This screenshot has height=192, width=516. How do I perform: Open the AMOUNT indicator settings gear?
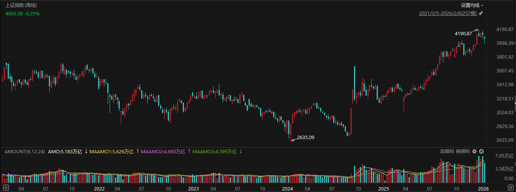(x=474, y=151)
